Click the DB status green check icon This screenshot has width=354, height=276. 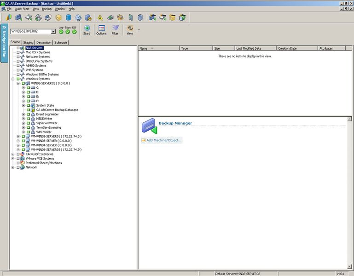coord(74,32)
